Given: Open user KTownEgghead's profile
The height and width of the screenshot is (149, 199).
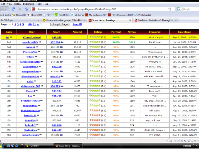Looking at the screenshot, I should (x=32, y=37).
